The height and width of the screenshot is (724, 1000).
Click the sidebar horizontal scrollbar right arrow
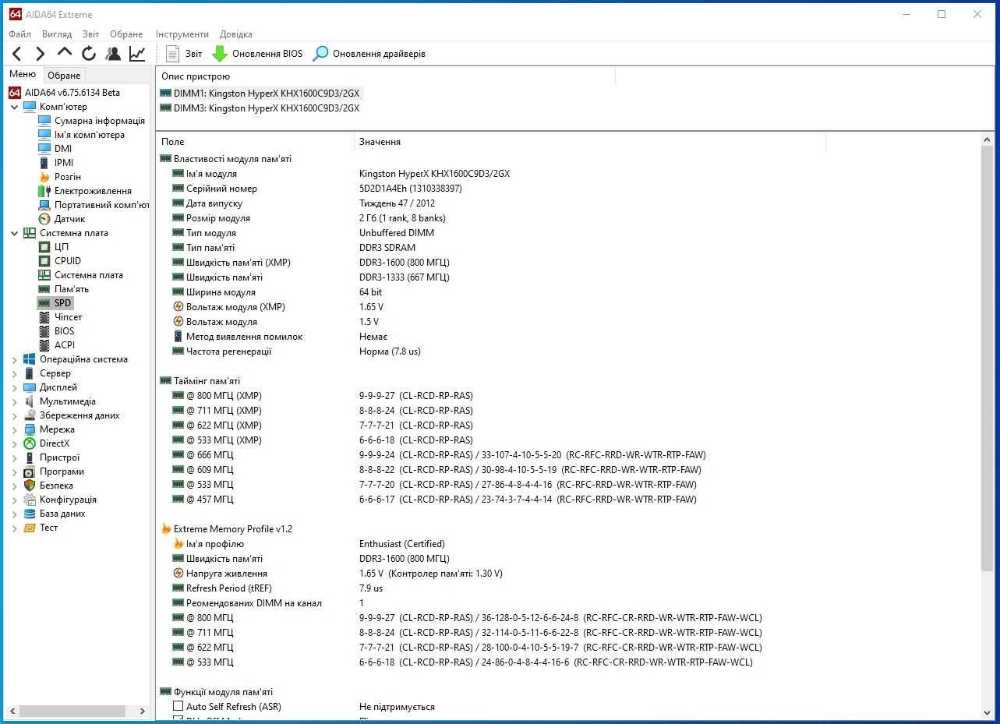click(x=142, y=711)
